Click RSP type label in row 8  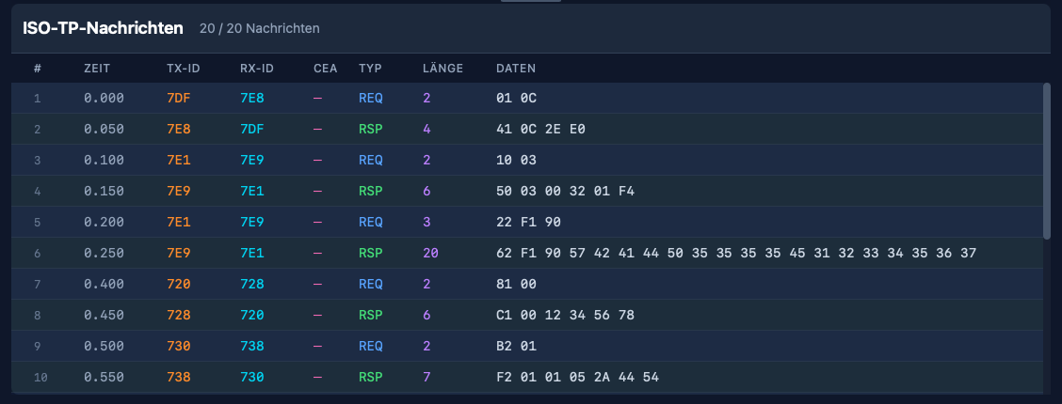pyautogui.click(x=371, y=315)
